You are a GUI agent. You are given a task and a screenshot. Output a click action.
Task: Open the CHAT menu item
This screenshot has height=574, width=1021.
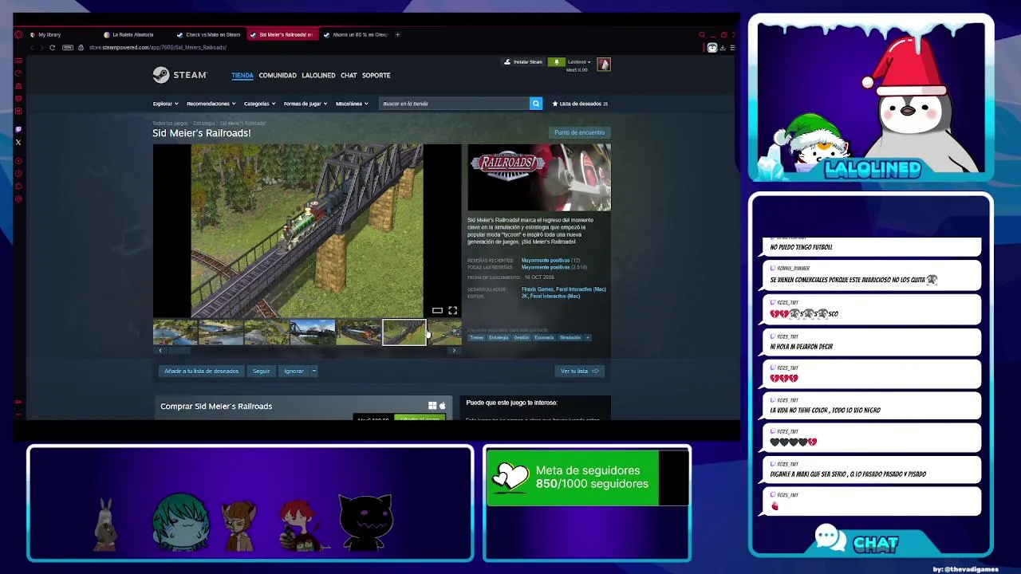pyautogui.click(x=349, y=75)
